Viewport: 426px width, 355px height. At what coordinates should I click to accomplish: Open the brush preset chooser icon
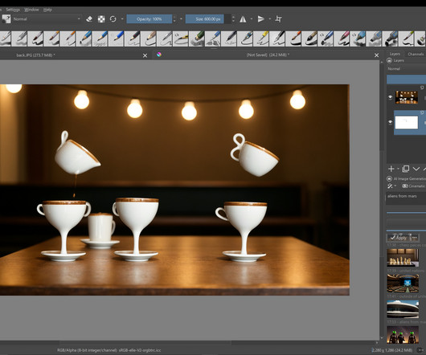click(x=6, y=19)
